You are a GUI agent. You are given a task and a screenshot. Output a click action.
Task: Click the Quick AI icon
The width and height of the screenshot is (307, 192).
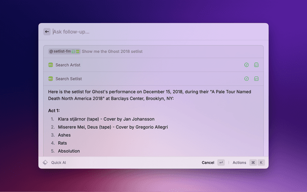pyautogui.click(x=46, y=163)
